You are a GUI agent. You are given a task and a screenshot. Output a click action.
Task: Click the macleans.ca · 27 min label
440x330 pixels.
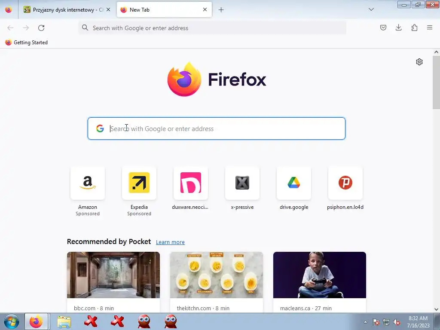[306, 308]
